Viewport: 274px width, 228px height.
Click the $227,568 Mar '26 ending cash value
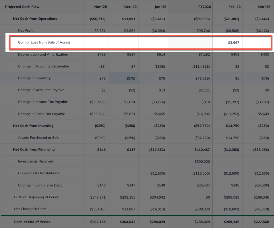[261, 222]
